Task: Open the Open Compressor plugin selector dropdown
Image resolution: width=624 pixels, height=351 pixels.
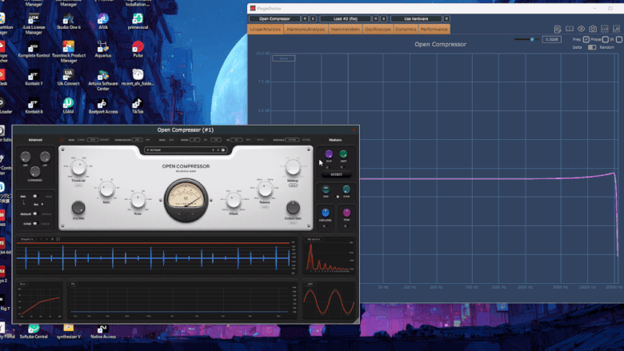Action: pos(274,18)
